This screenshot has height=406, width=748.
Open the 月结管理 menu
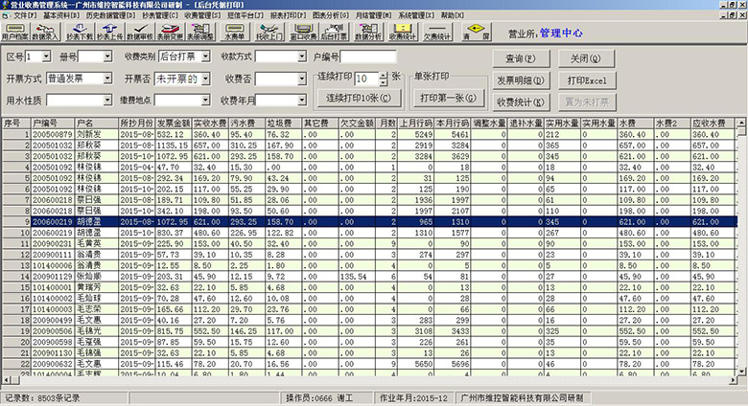tap(373, 15)
